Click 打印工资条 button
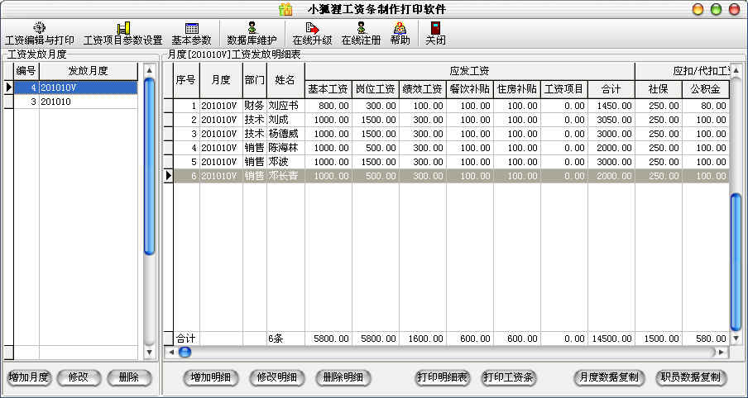Viewport: 748px width, 398px height. pos(509,377)
